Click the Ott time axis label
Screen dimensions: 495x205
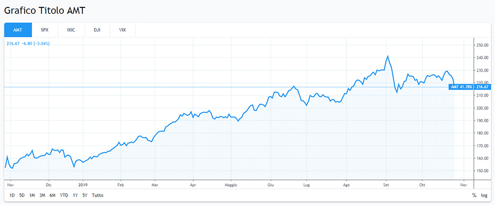click(422, 185)
